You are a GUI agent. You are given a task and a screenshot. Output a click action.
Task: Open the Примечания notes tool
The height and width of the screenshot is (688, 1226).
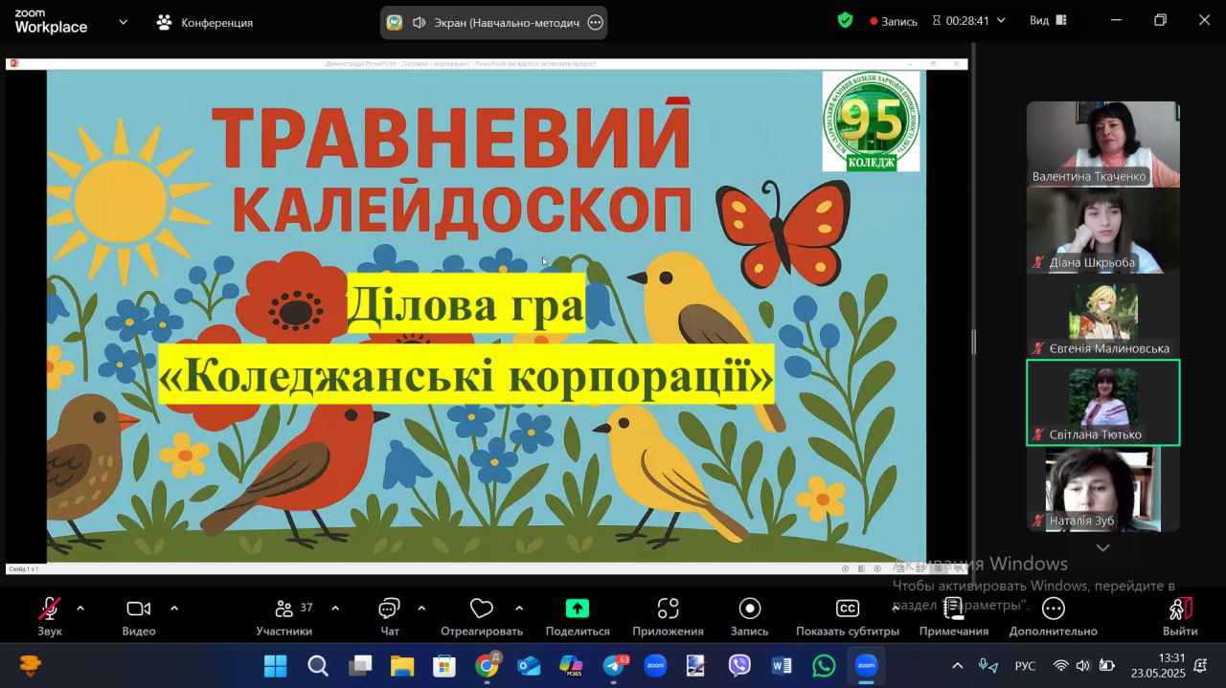pos(954,615)
